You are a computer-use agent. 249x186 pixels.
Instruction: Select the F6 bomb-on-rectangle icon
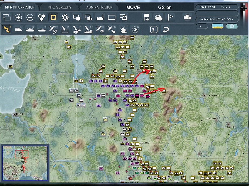pos(65,29)
